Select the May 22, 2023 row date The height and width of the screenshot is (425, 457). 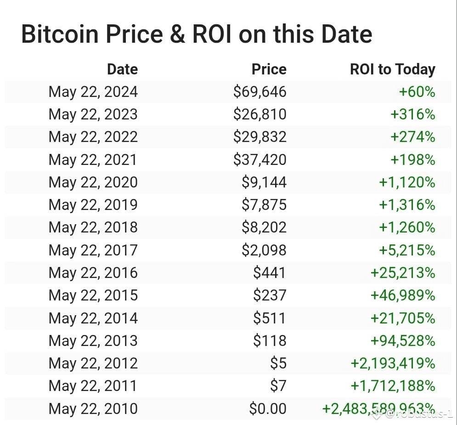[93, 114]
